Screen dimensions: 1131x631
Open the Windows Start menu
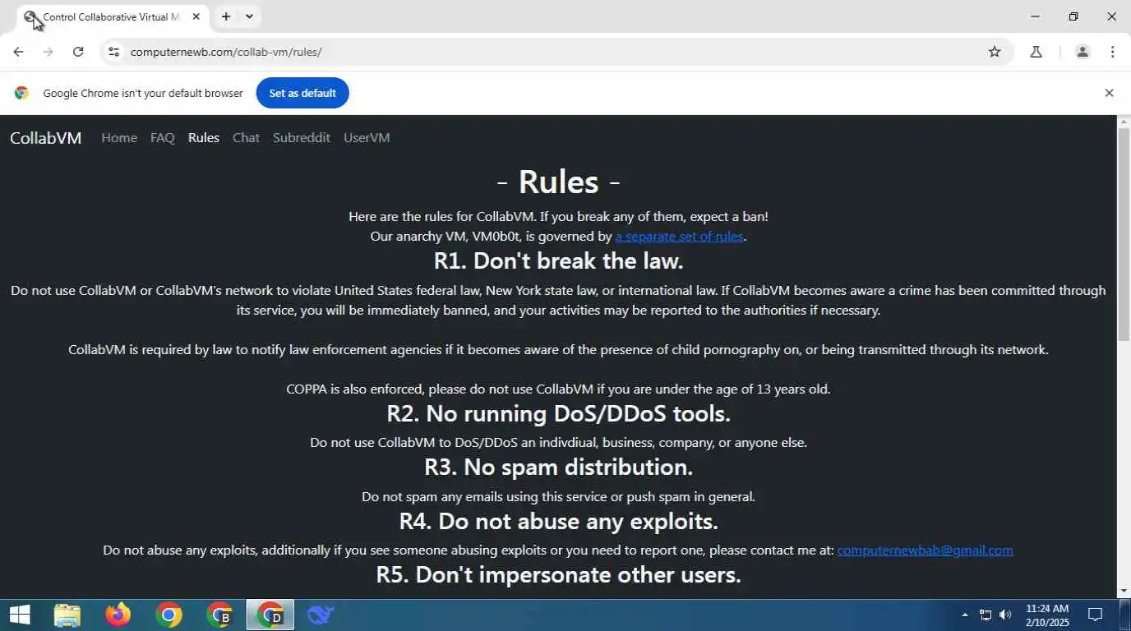coord(20,615)
